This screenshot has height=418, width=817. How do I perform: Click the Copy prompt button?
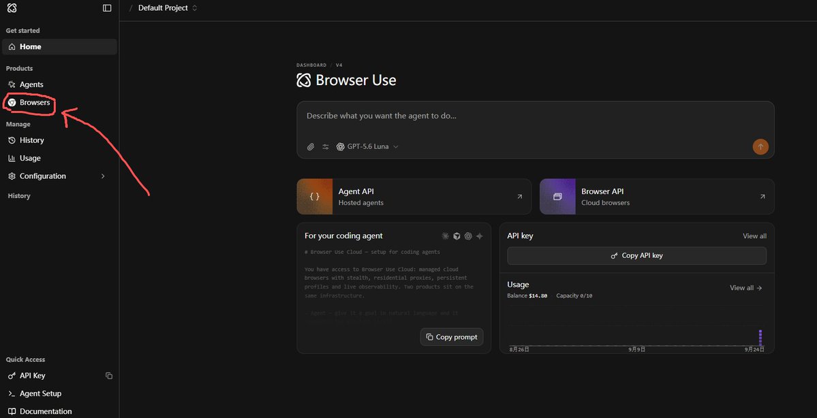click(452, 337)
